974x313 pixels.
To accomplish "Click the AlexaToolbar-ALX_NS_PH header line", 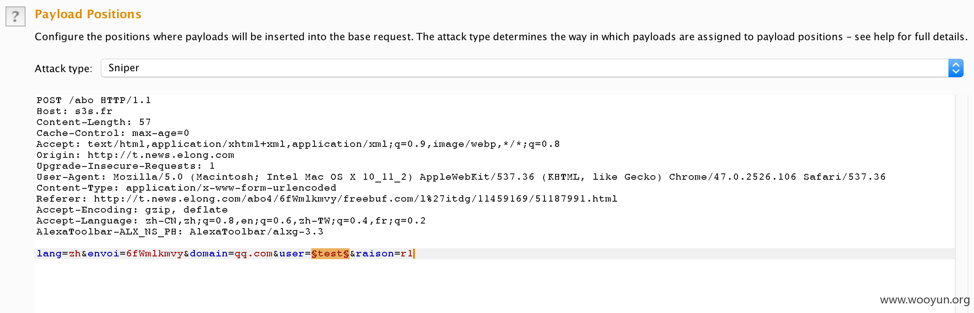I will (180, 232).
